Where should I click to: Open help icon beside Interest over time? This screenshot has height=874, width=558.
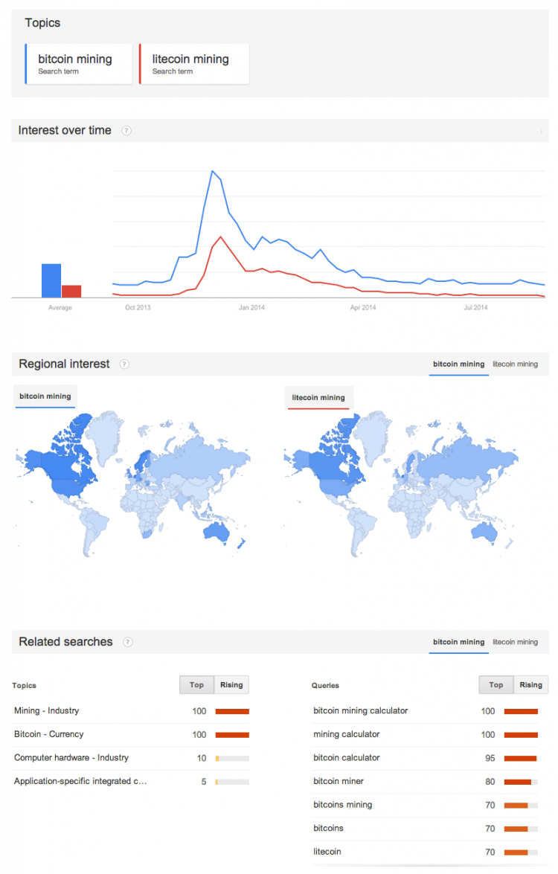(x=126, y=130)
